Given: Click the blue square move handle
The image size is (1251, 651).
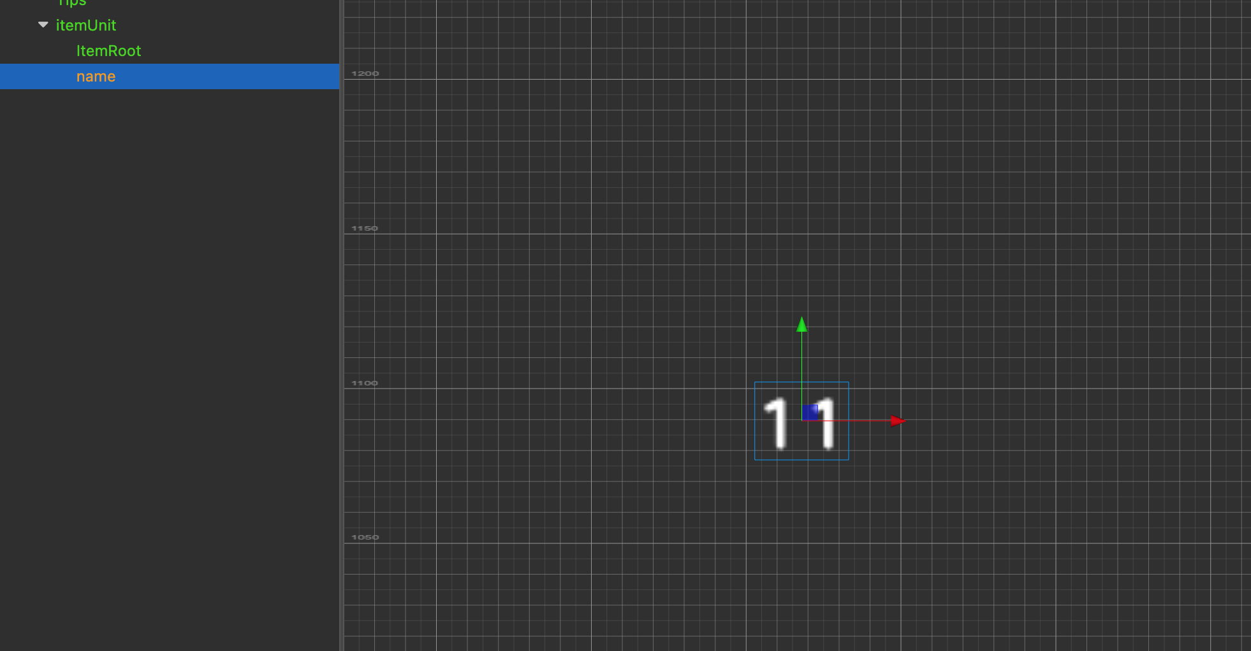Looking at the screenshot, I should (x=810, y=412).
